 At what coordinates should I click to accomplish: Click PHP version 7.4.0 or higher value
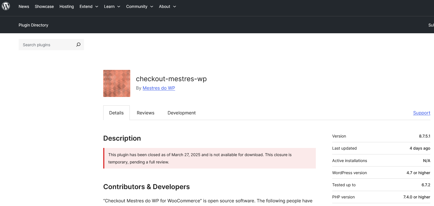(x=417, y=197)
